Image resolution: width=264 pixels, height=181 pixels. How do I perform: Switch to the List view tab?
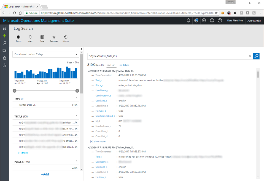111,65
